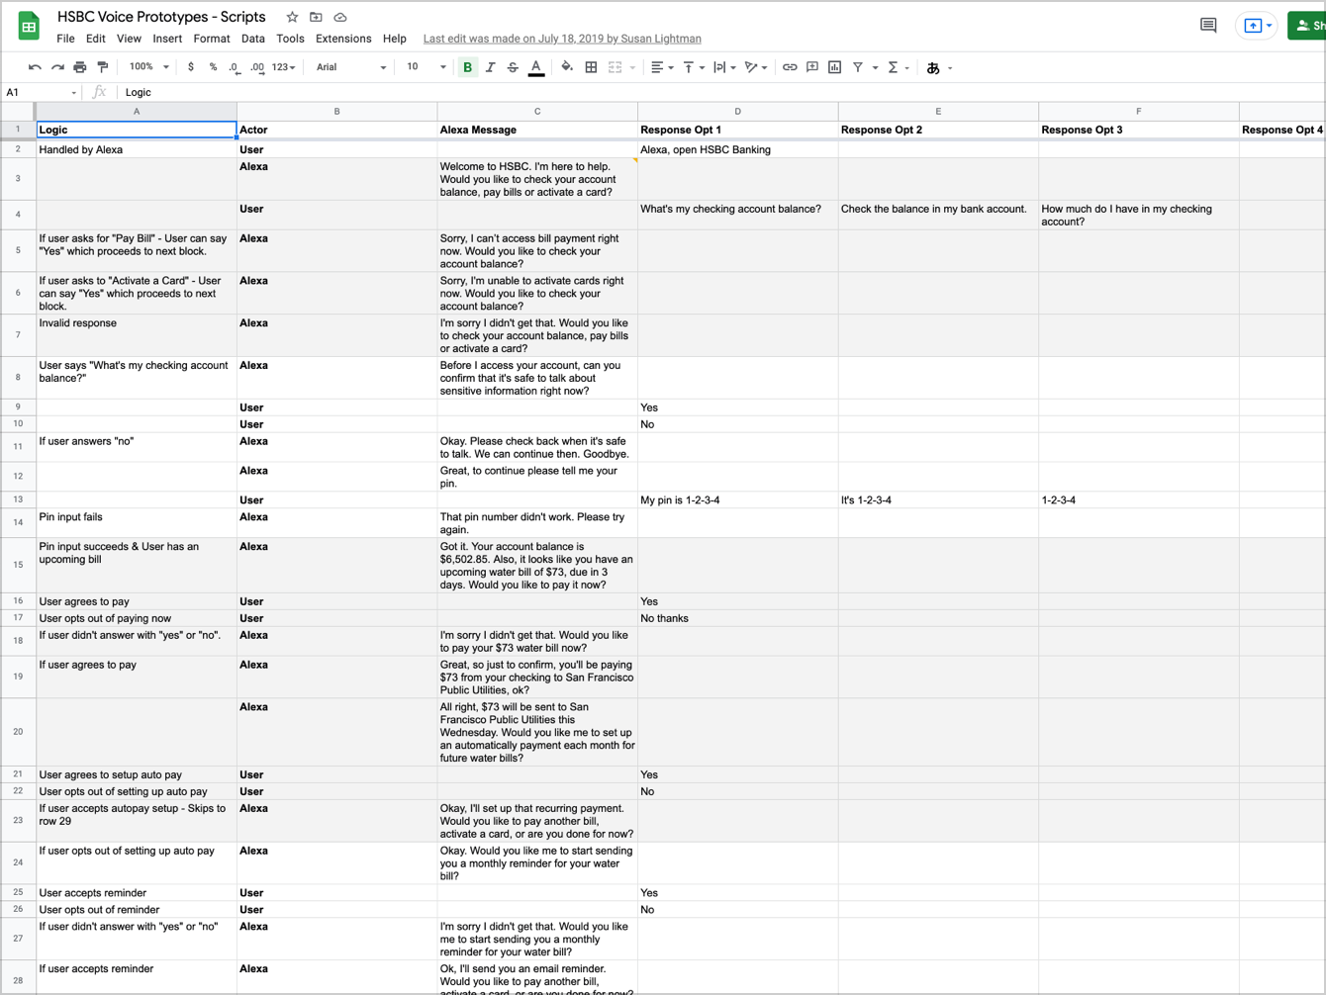Select cell 'No thanks'

(738, 618)
